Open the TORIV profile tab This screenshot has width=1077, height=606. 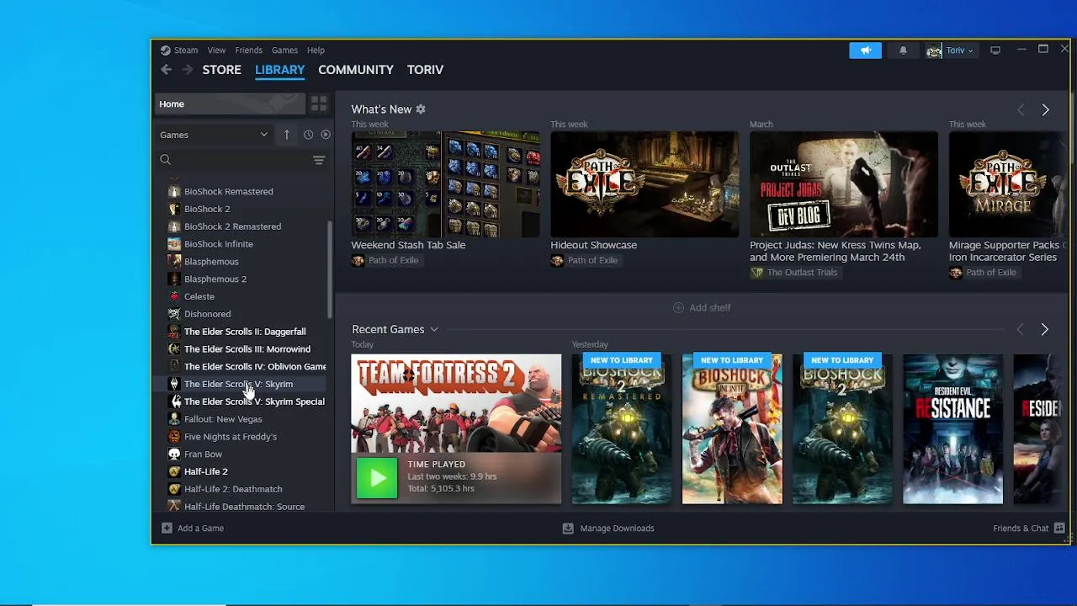click(x=425, y=70)
